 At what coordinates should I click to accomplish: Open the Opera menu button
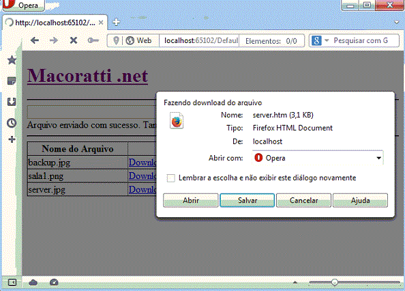coord(23,5)
